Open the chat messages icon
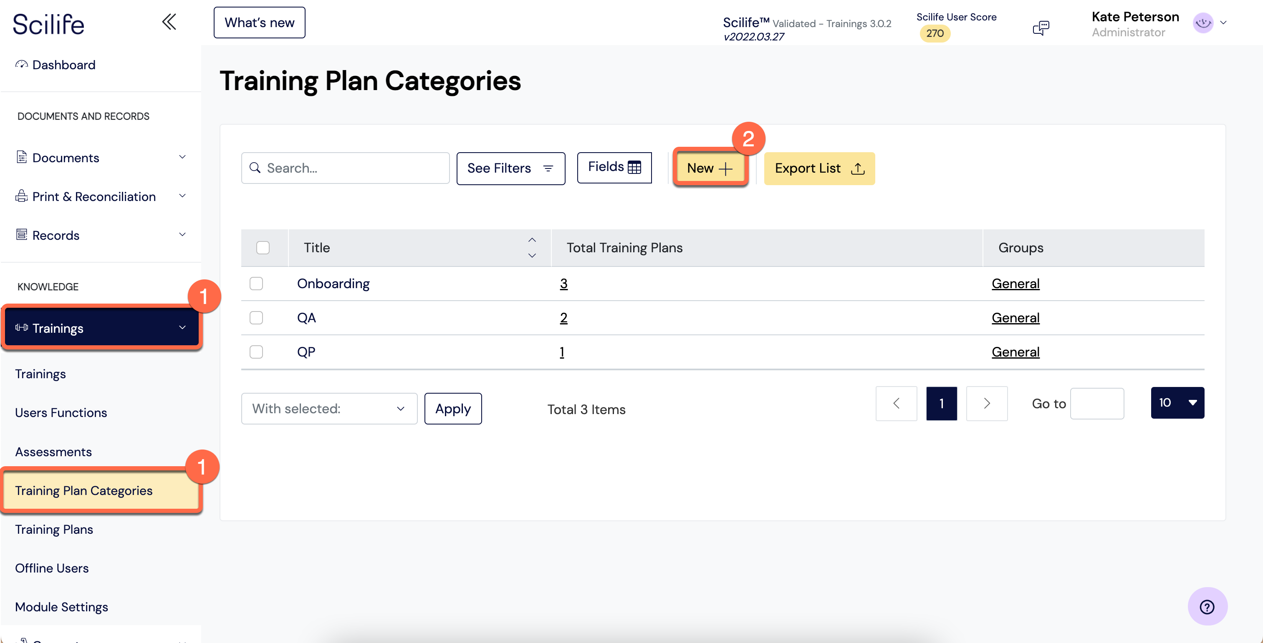Image resolution: width=1263 pixels, height=643 pixels. point(1041,28)
